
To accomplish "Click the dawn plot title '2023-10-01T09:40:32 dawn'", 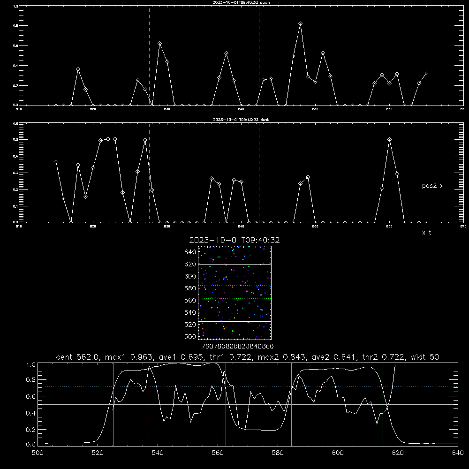I will [241, 2].
